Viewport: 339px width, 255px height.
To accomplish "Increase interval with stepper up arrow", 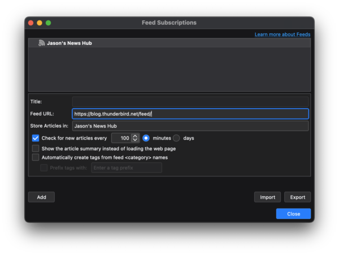I will (x=135, y=136).
